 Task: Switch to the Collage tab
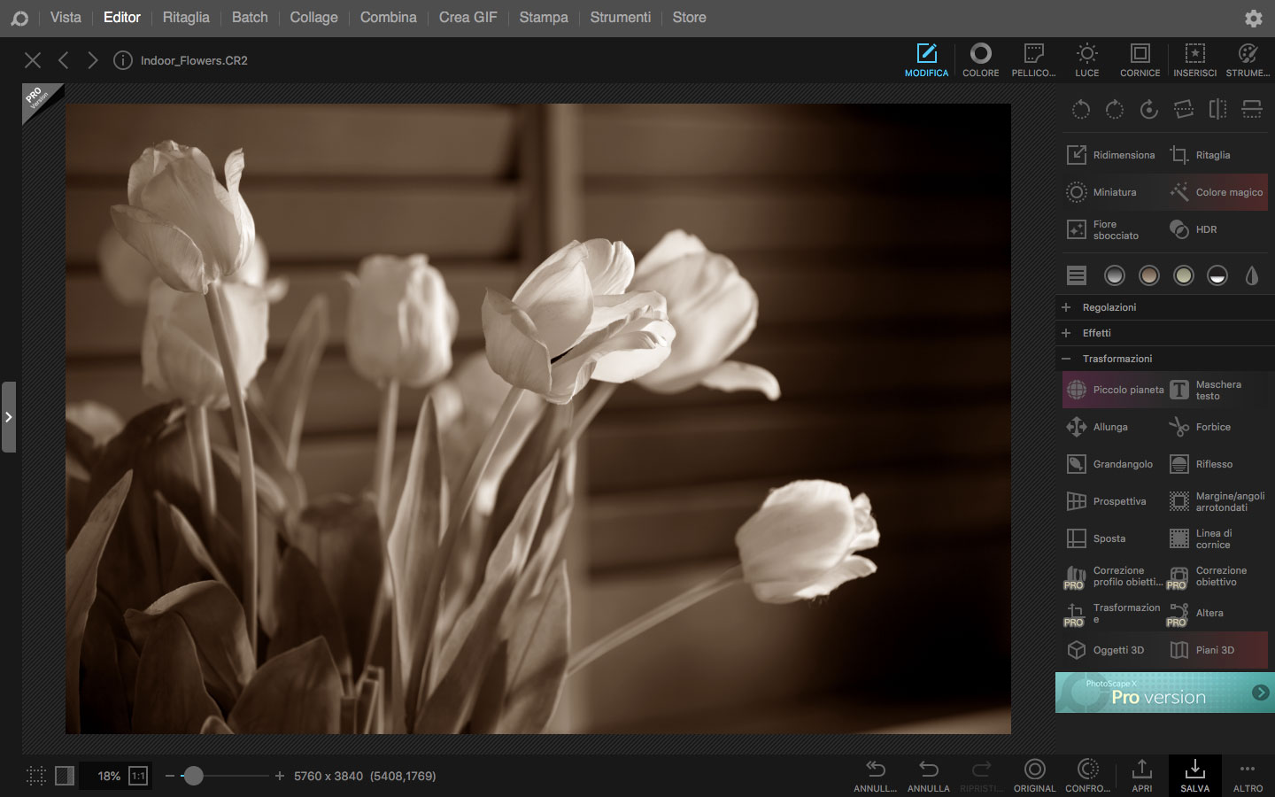313,18
